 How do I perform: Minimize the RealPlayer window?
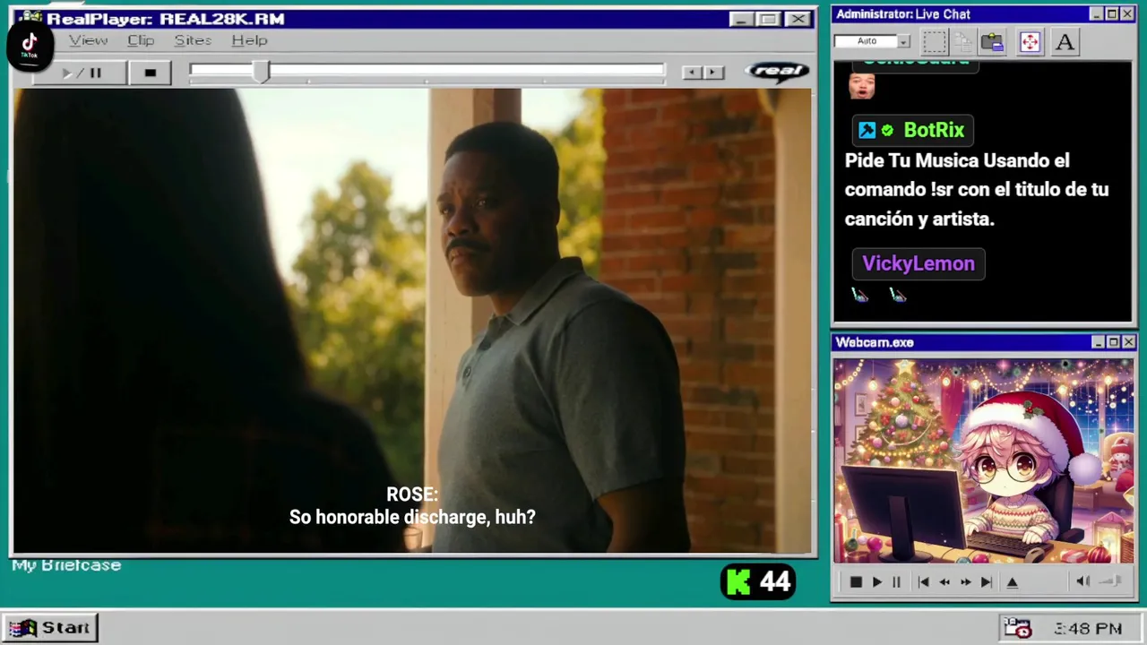(x=741, y=19)
